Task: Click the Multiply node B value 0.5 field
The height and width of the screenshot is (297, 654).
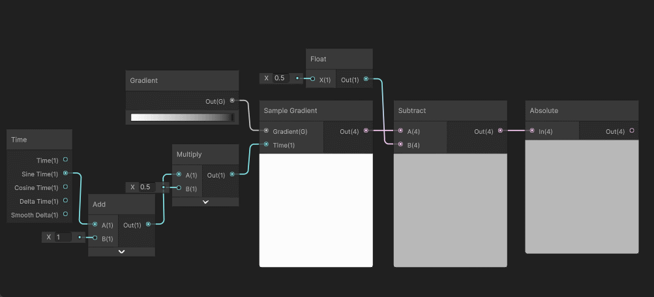Action: pyautogui.click(x=147, y=187)
